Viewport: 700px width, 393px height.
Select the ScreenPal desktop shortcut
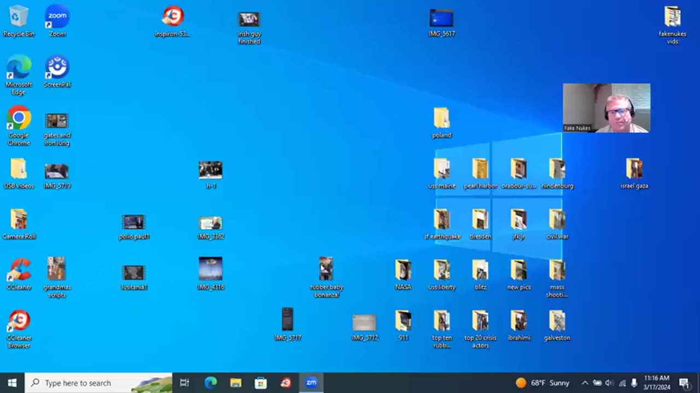tap(57, 72)
